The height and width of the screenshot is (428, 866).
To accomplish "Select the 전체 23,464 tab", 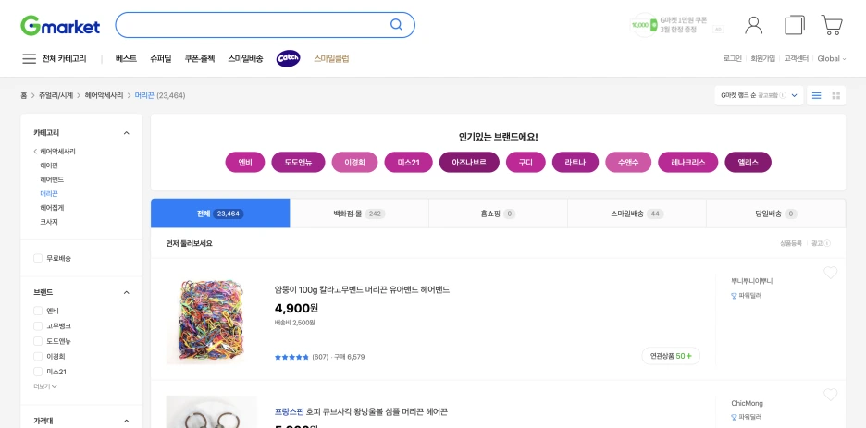I will tap(220, 214).
